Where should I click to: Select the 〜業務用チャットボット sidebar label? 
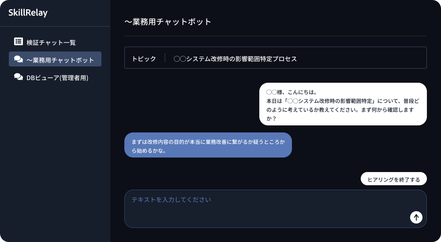[x=60, y=60]
